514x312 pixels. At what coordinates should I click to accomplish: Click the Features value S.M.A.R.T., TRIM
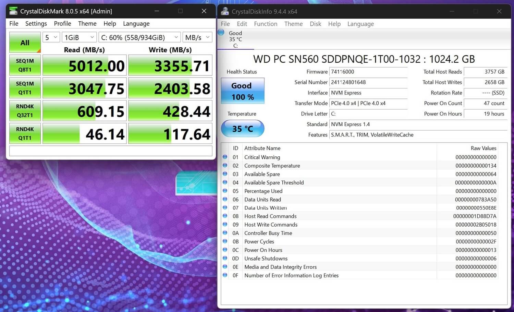coord(418,135)
